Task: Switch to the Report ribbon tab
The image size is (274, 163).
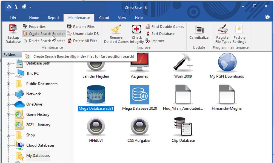Action: coord(53,18)
